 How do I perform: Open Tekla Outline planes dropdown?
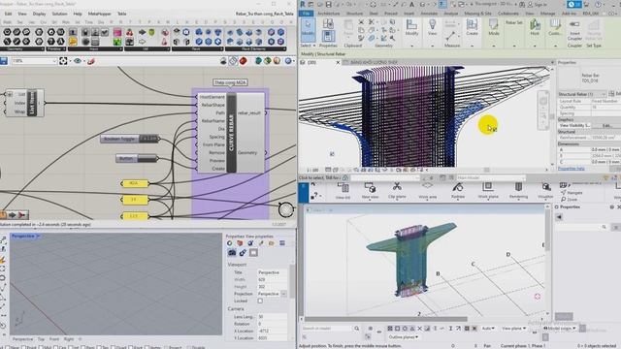404,337
